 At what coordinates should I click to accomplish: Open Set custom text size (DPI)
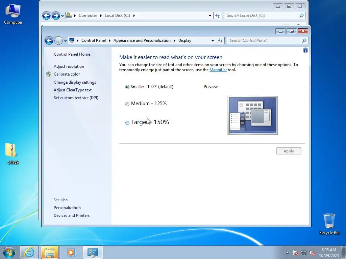(x=76, y=98)
